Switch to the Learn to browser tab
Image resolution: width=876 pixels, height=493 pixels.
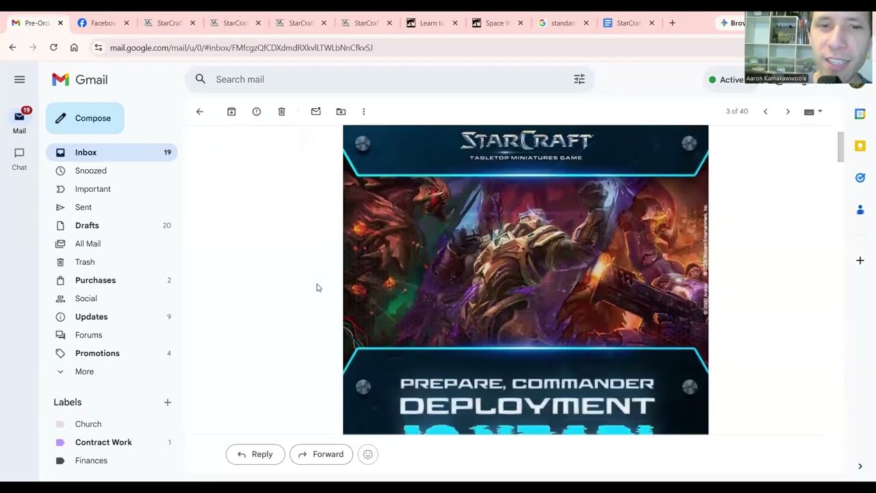432,23
